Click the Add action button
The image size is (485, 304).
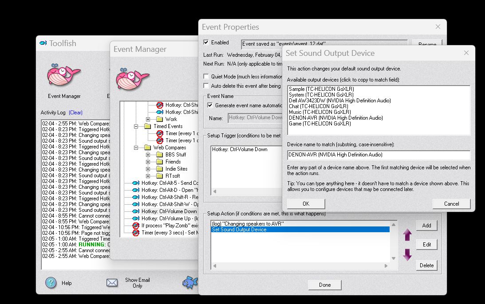click(426, 226)
